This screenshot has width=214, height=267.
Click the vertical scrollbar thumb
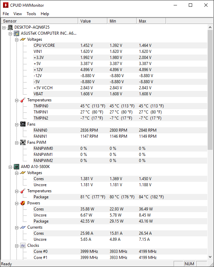click(x=210, y=90)
